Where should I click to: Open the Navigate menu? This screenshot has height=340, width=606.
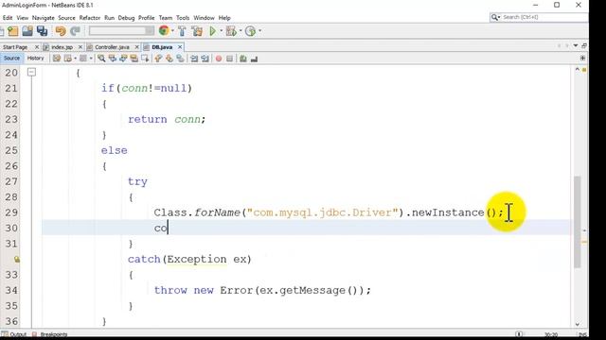(44, 18)
